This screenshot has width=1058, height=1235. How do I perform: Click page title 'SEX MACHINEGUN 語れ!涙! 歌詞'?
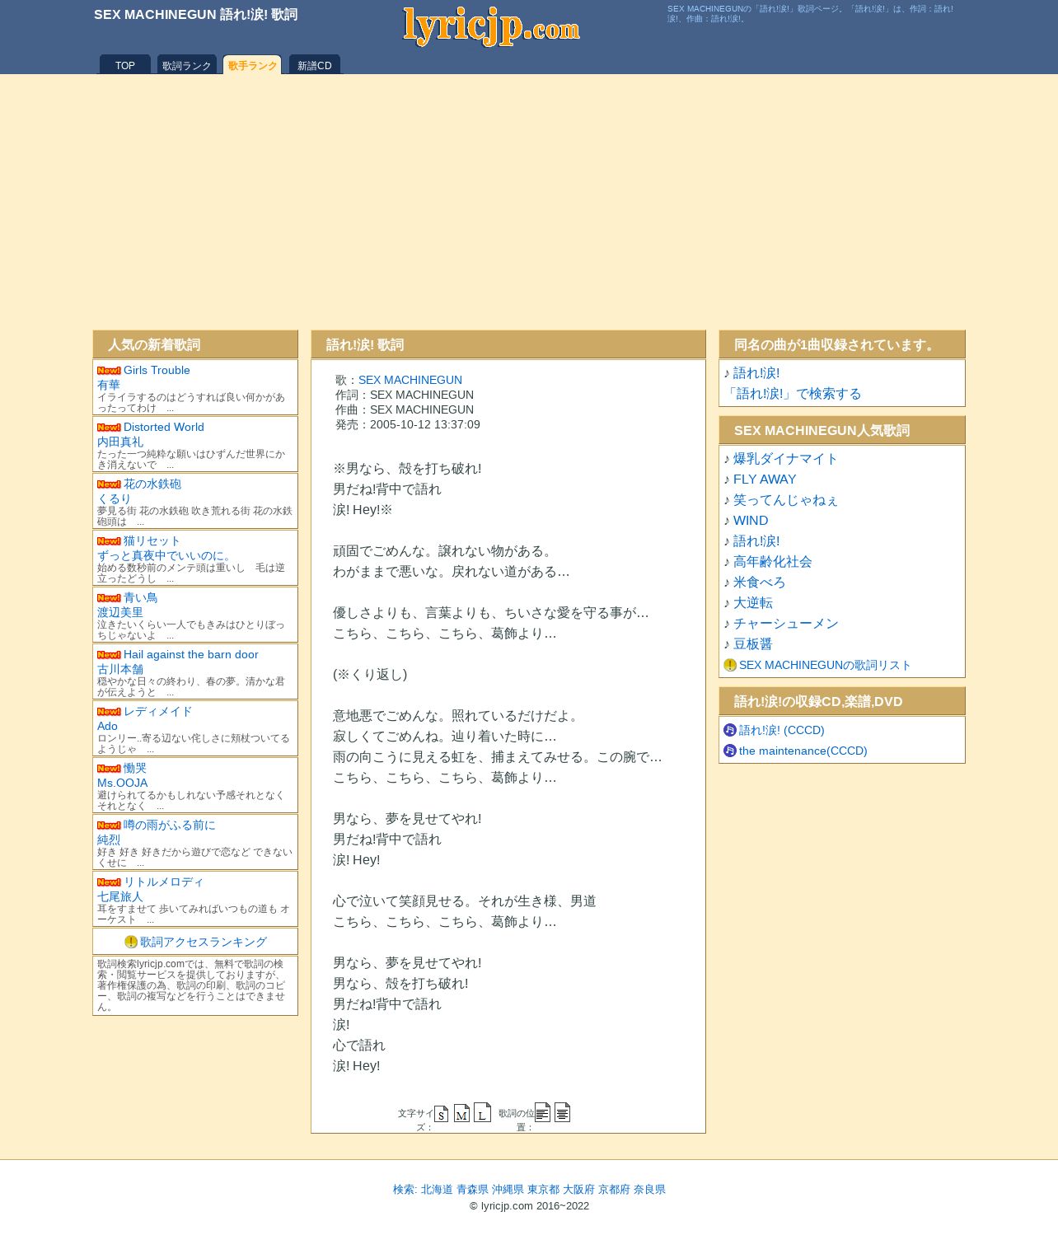195,15
